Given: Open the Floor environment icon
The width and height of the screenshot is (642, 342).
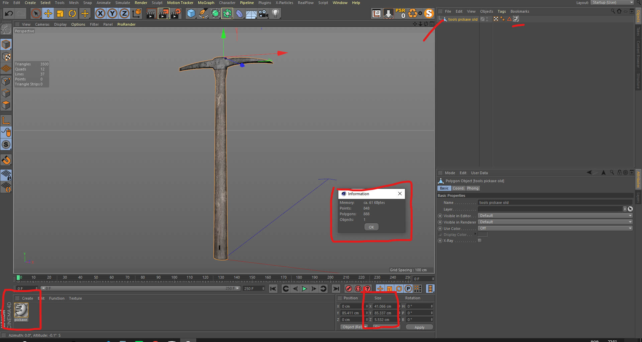Looking at the screenshot, I should click(x=251, y=14).
